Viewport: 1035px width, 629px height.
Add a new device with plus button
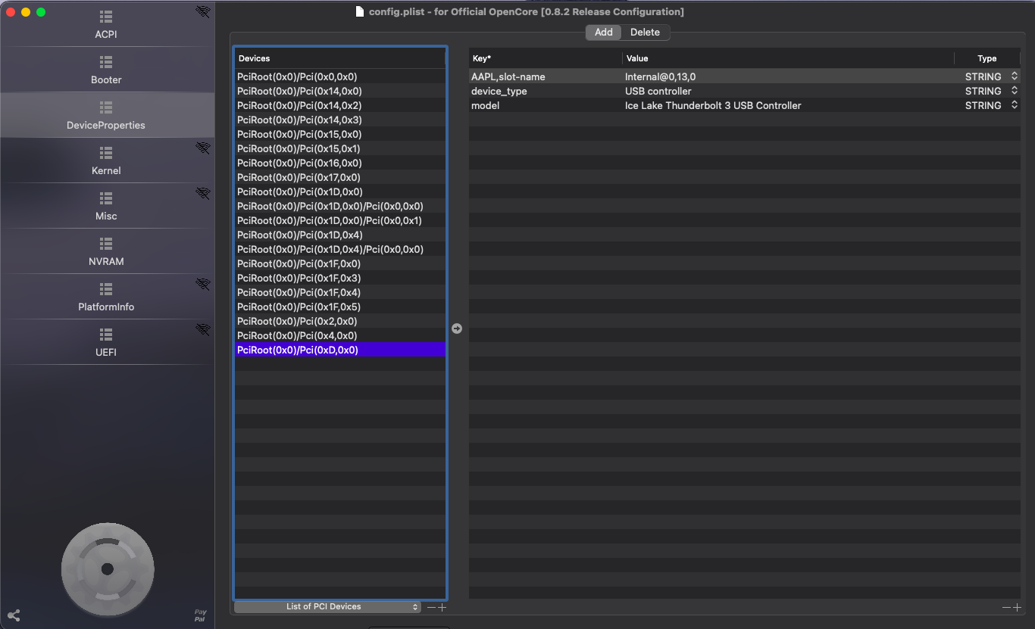(442, 607)
